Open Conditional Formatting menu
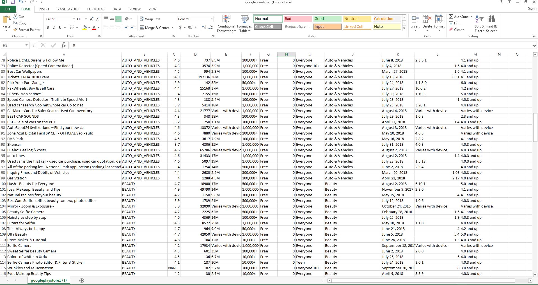This screenshot has height=285, width=538. coord(226,24)
